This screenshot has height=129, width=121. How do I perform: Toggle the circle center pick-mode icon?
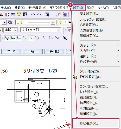[x=7, y=38]
